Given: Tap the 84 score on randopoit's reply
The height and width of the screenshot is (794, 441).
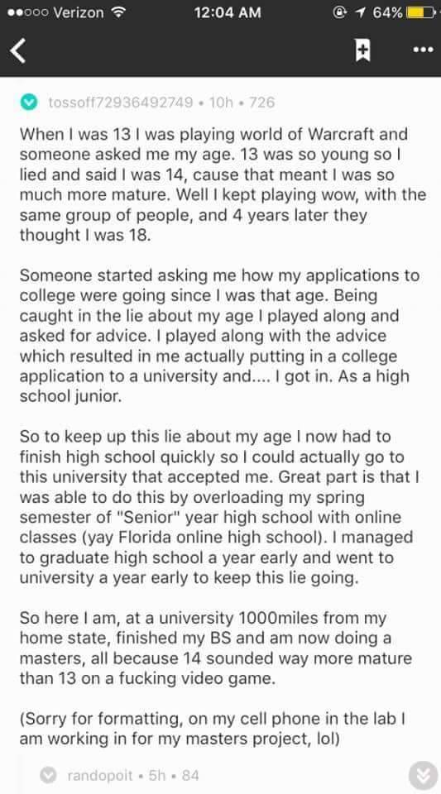Looking at the screenshot, I should [x=189, y=775].
